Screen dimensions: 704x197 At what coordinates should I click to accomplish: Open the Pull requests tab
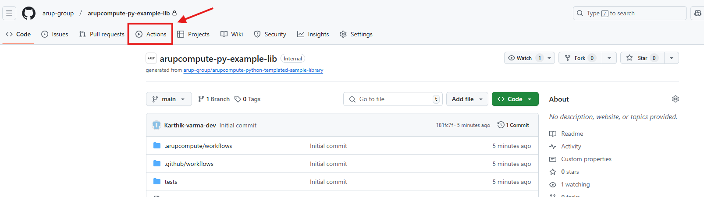pos(102,34)
